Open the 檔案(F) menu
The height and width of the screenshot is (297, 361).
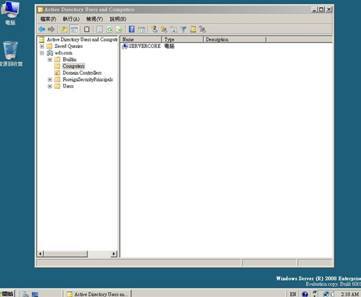click(48, 19)
